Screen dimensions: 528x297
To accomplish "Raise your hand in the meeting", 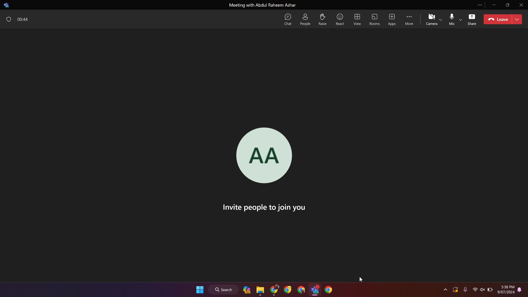I will pos(322,19).
